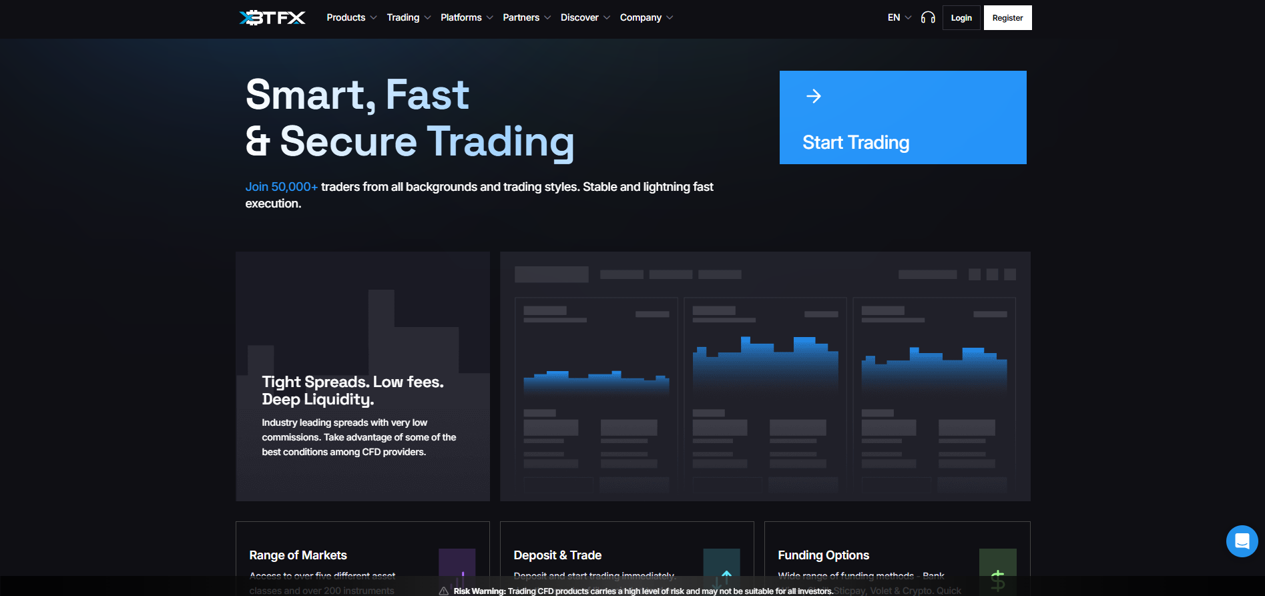Open the live chat bubble widget
This screenshot has height=596, width=1265.
(1242, 541)
